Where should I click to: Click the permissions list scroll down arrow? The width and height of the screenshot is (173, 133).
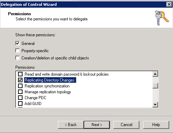pyautogui.click(x=155, y=105)
